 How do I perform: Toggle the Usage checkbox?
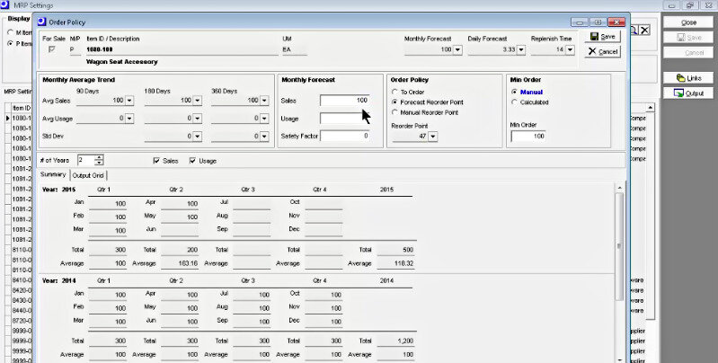point(191,161)
